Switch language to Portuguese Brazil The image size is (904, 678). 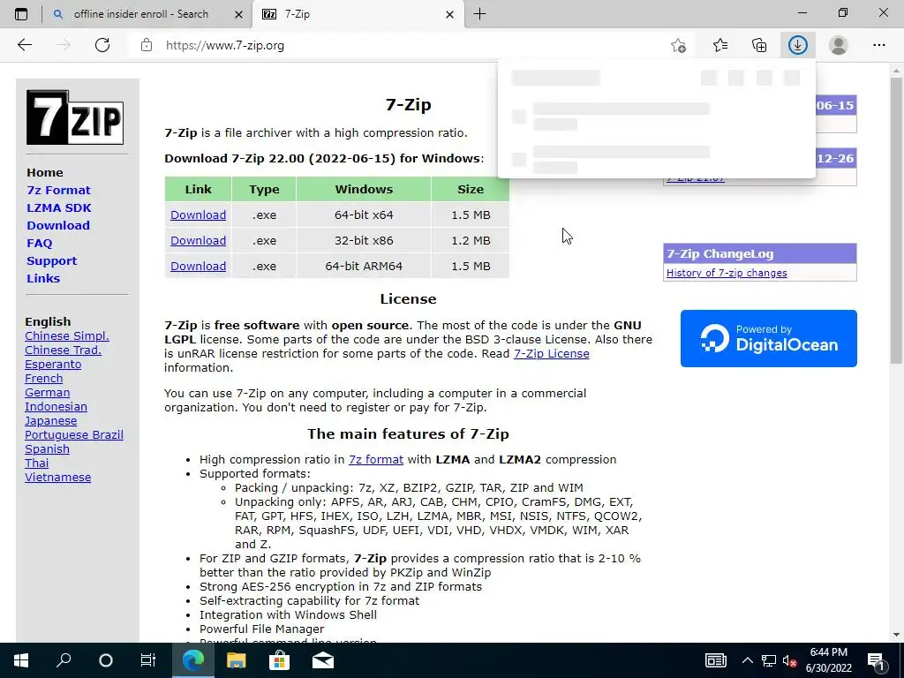click(74, 434)
